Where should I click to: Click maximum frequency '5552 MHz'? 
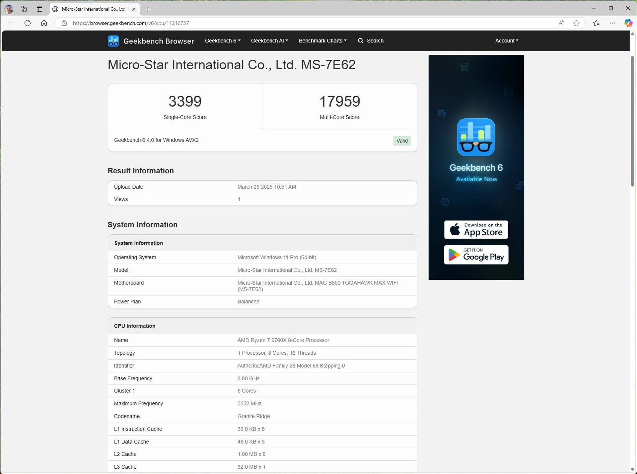coord(249,404)
